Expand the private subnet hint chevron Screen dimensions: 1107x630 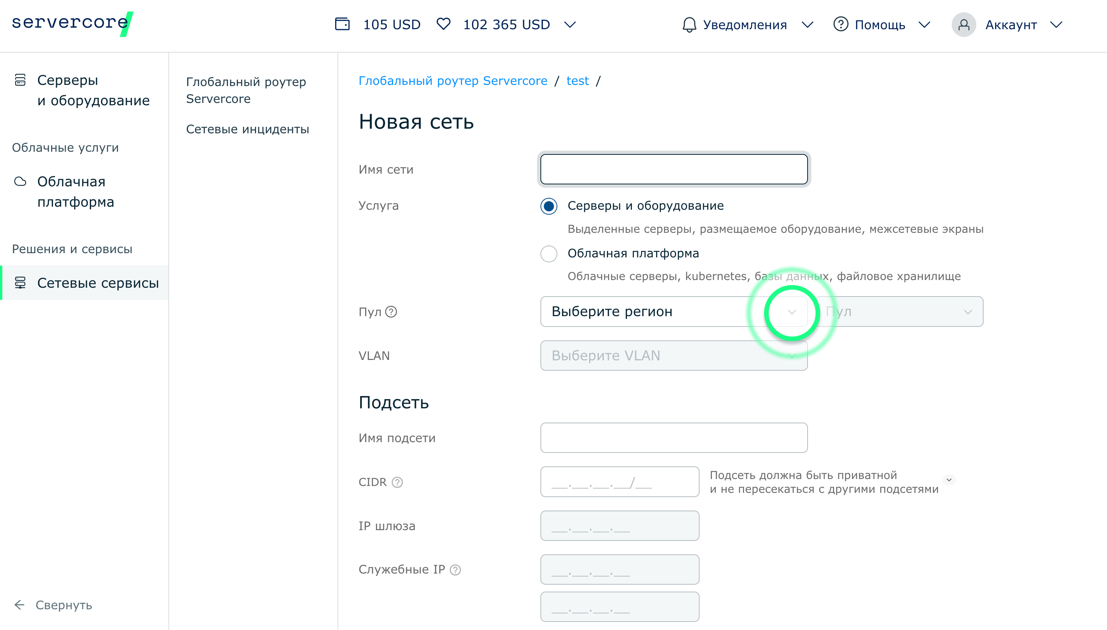(x=949, y=480)
